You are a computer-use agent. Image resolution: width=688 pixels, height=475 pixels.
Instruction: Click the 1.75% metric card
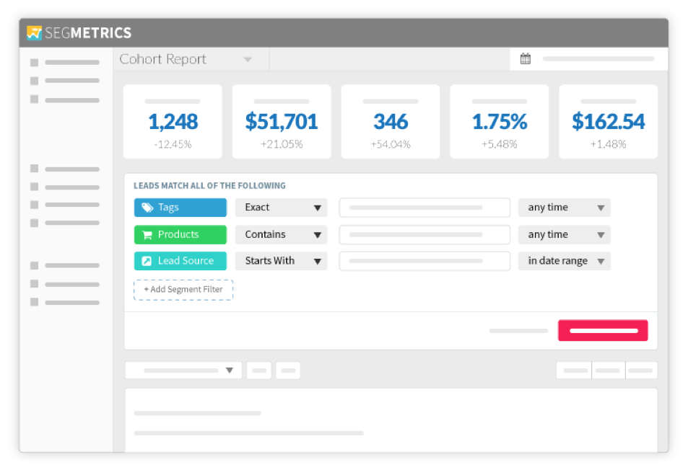[x=500, y=122]
